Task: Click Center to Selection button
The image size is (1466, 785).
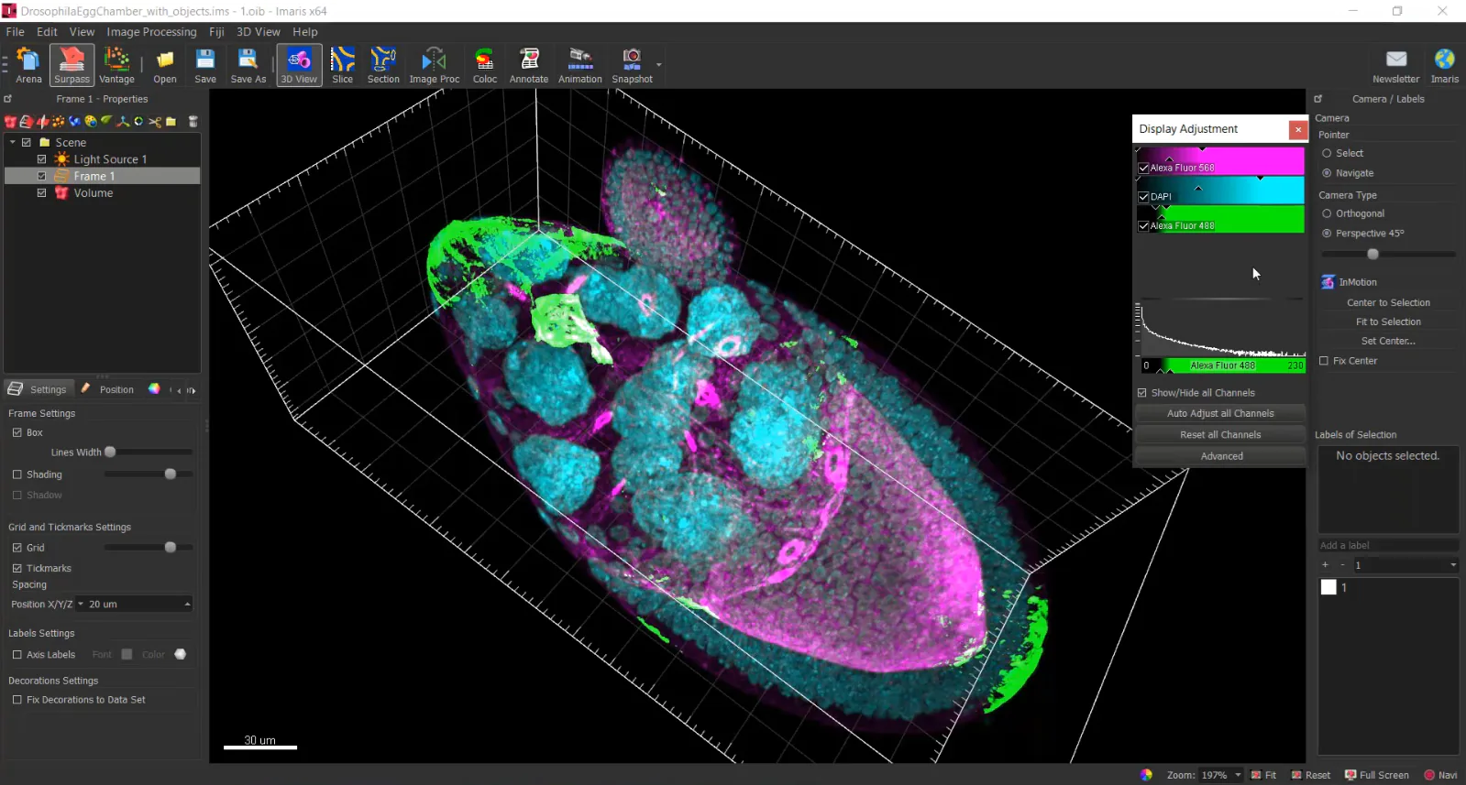Action: 1388,303
